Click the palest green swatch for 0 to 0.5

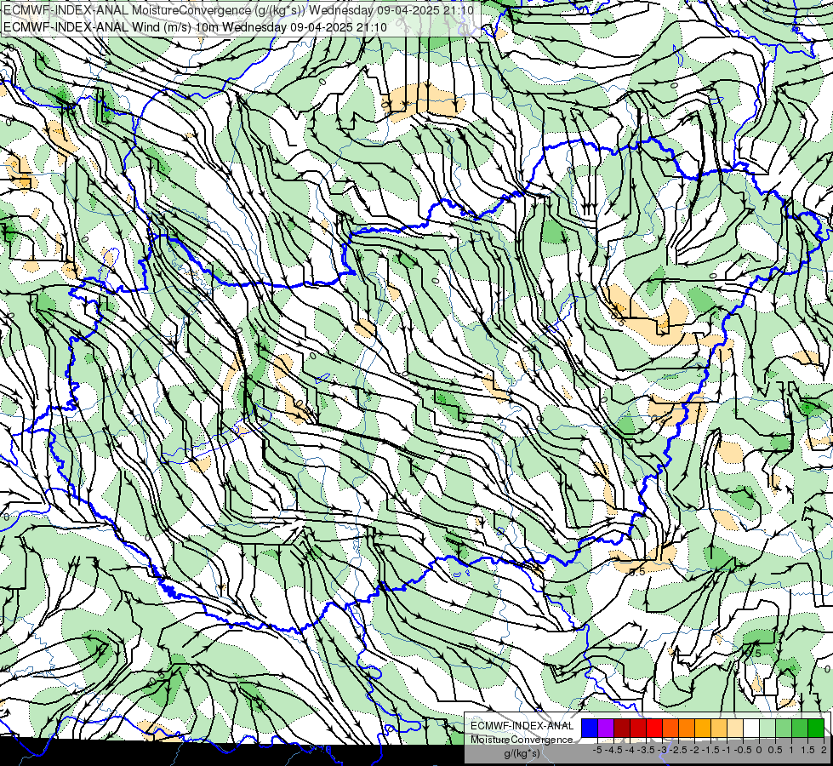[767, 728]
